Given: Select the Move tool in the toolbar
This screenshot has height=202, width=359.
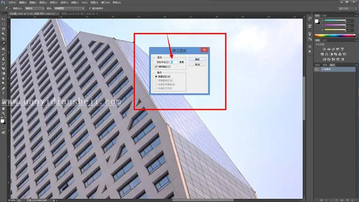Looking at the screenshot, I should coord(3,19).
